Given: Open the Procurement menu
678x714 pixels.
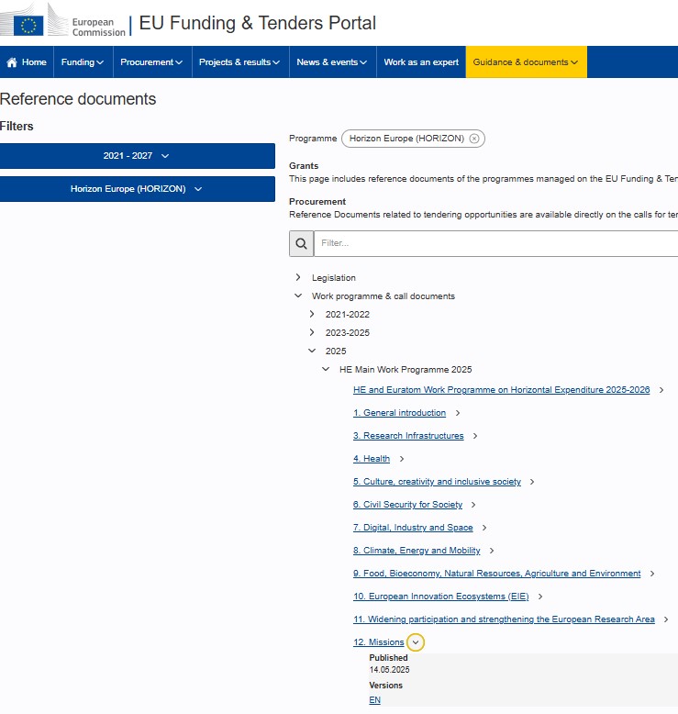Looking at the screenshot, I should (151, 62).
